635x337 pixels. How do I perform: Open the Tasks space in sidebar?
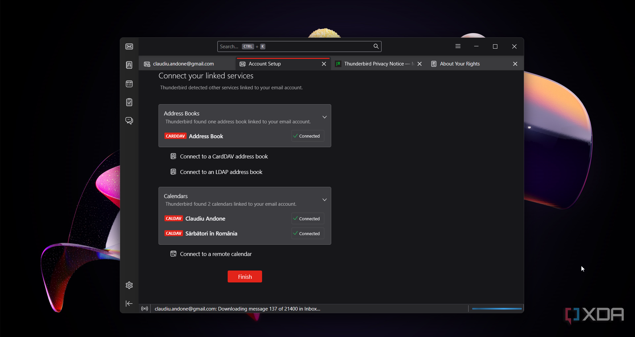[129, 102]
